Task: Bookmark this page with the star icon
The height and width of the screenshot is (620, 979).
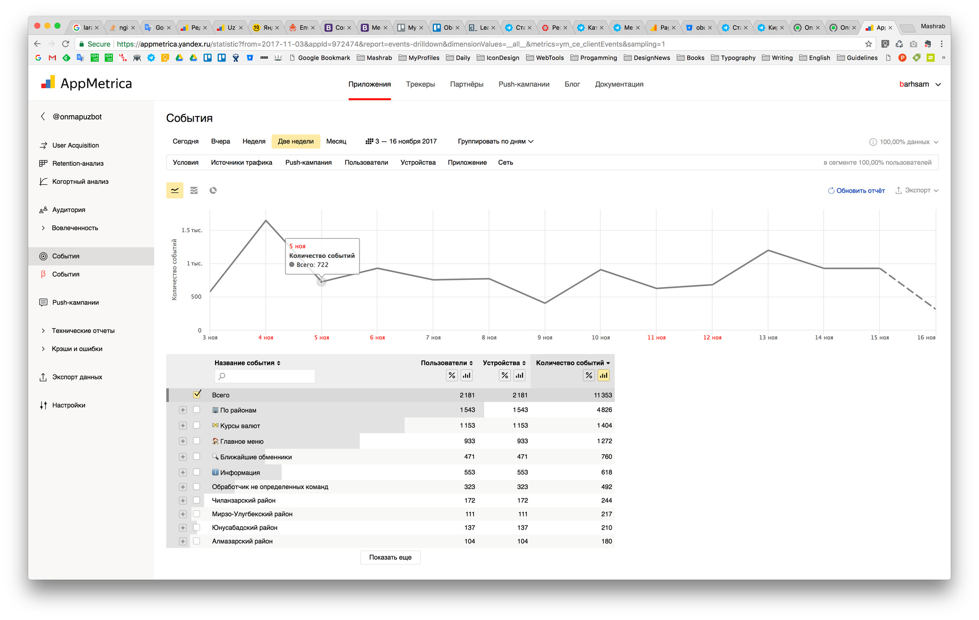Action: [x=869, y=44]
